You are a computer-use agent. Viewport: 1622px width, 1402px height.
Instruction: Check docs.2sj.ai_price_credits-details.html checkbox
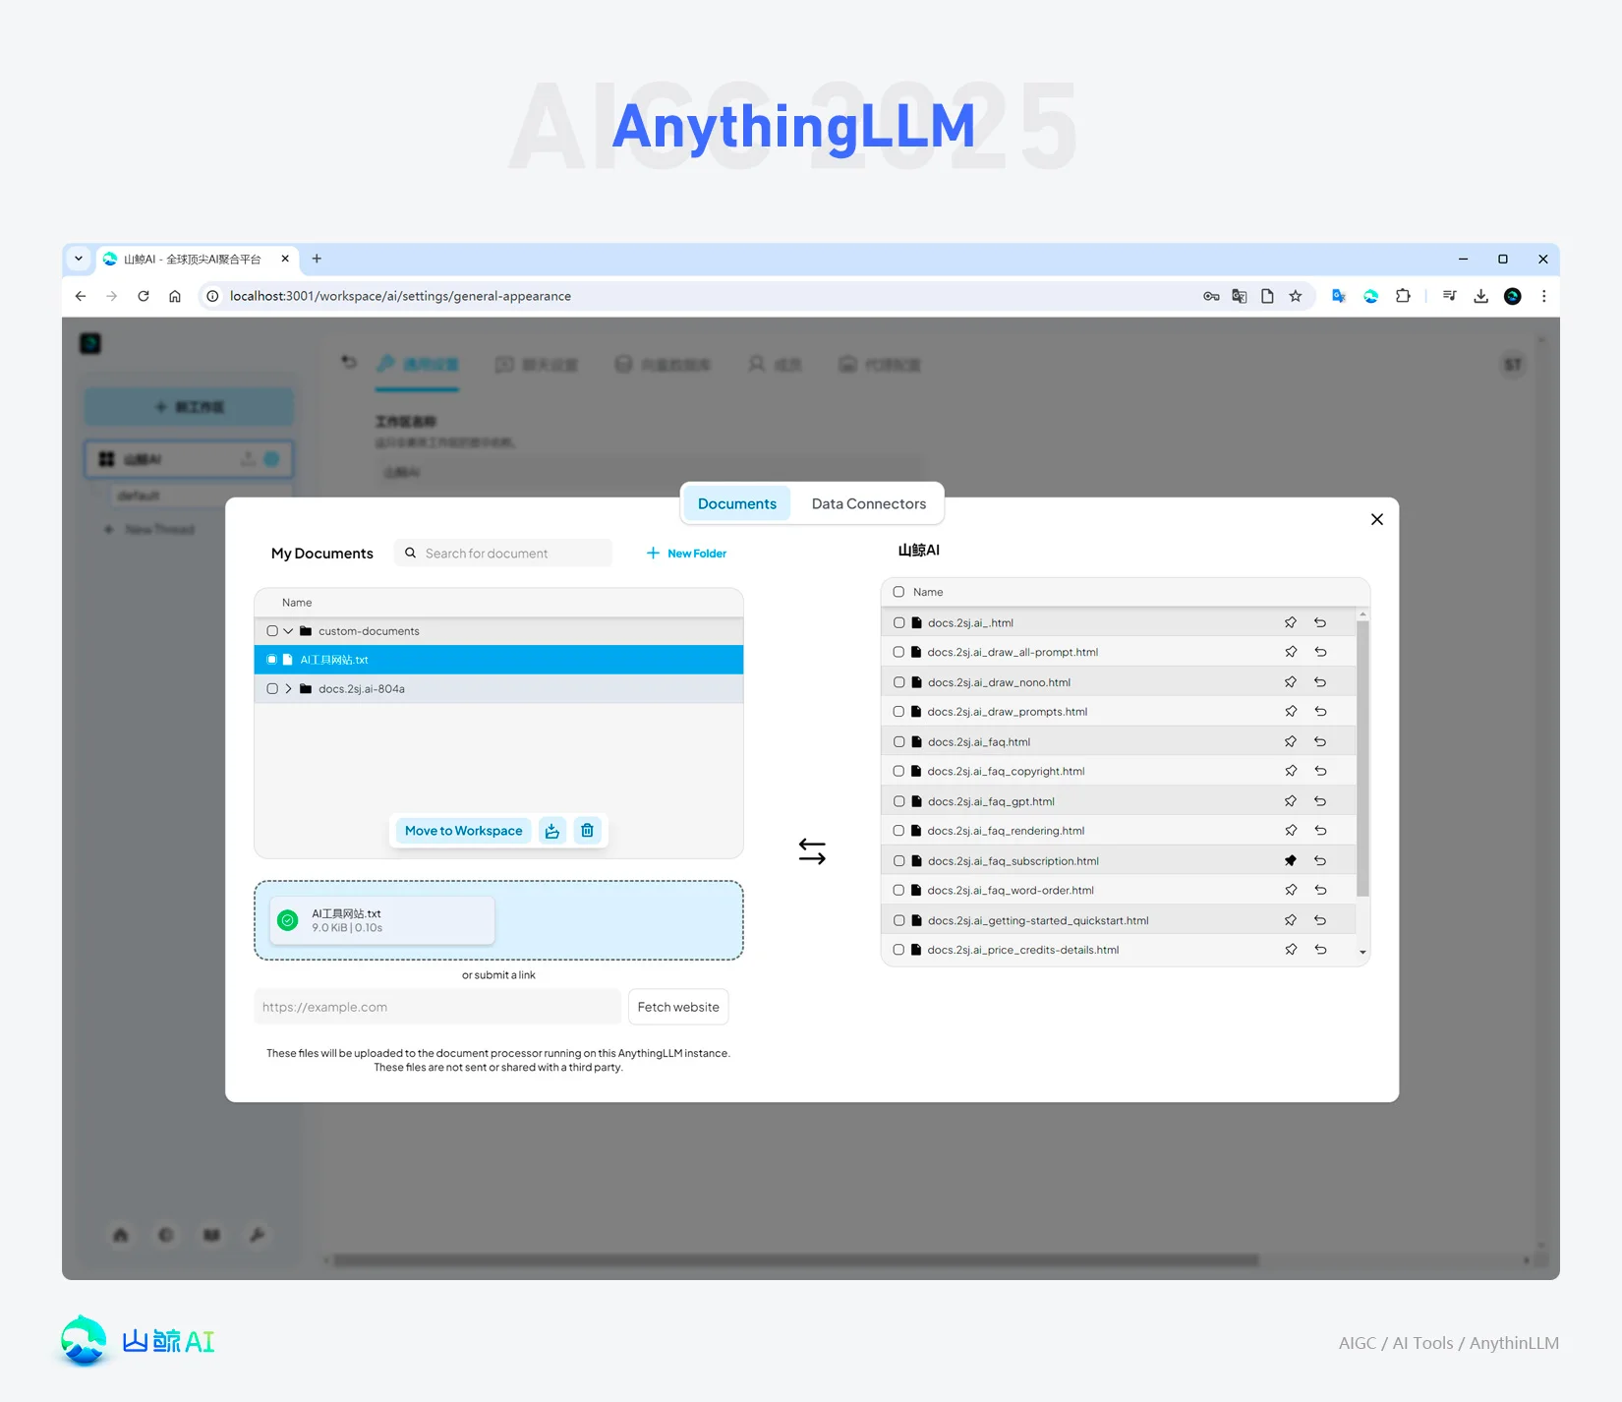[898, 950]
